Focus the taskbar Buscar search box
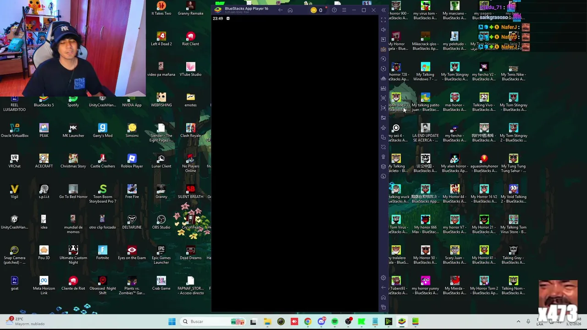 (x=213, y=322)
